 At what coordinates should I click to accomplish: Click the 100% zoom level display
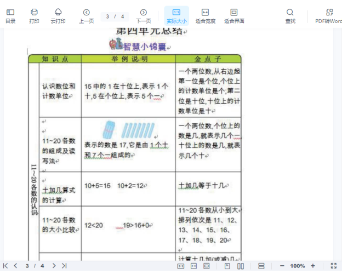[x=298, y=266]
